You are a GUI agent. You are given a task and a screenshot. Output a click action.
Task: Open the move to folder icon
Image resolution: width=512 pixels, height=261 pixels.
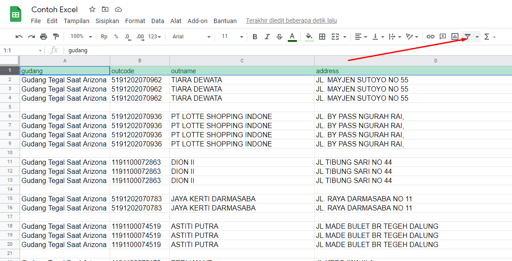[x=105, y=9]
